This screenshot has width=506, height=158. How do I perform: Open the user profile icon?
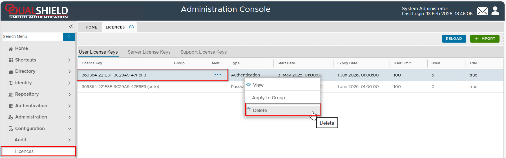click(x=495, y=11)
